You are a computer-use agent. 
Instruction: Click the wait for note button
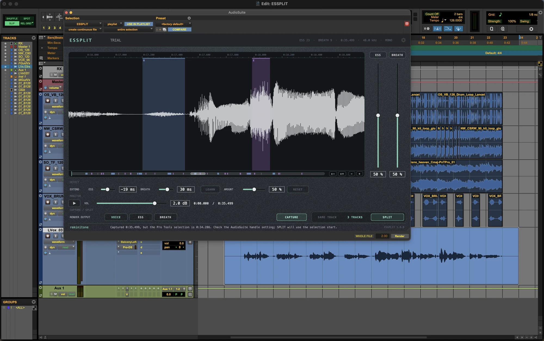pos(426,29)
